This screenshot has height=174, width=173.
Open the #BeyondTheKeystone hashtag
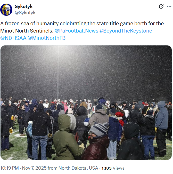126,31
